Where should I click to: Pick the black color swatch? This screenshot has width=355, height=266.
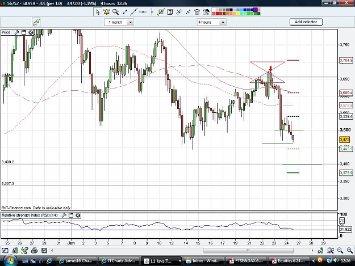[x=231, y=10]
